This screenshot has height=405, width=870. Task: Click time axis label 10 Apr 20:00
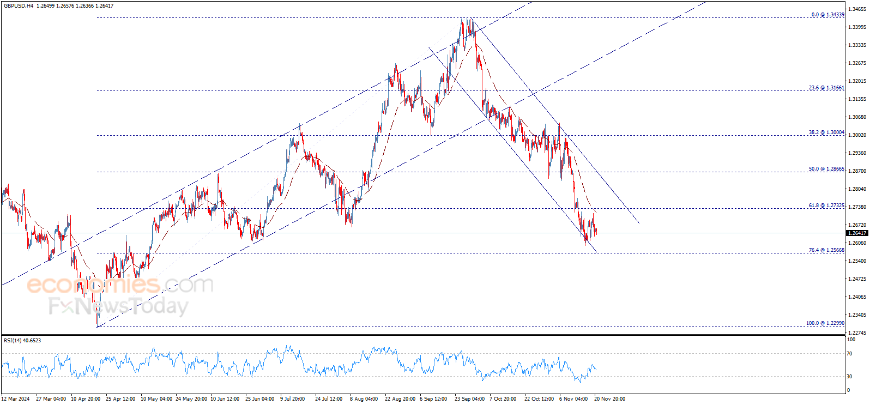[86, 399]
